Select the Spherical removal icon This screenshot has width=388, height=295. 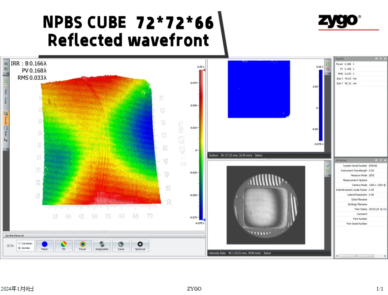pos(140,246)
